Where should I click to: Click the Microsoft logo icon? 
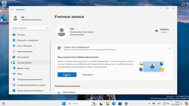(x=59, y=48)
